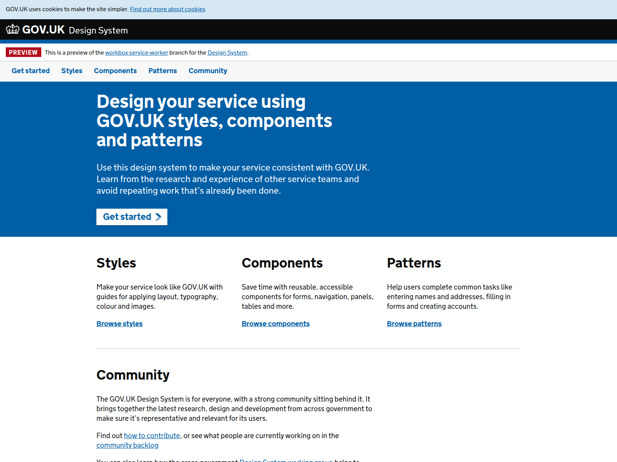Click 'Make your service look like GOV.UK' text
This screenshot has height=462, width=617.
160,297
